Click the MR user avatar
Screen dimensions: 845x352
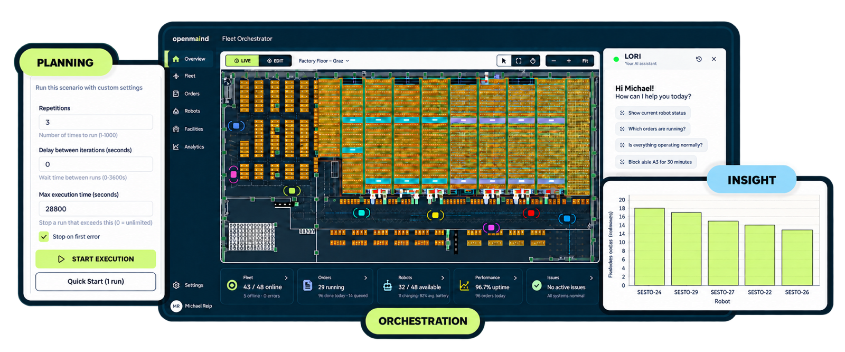point(176,306)
